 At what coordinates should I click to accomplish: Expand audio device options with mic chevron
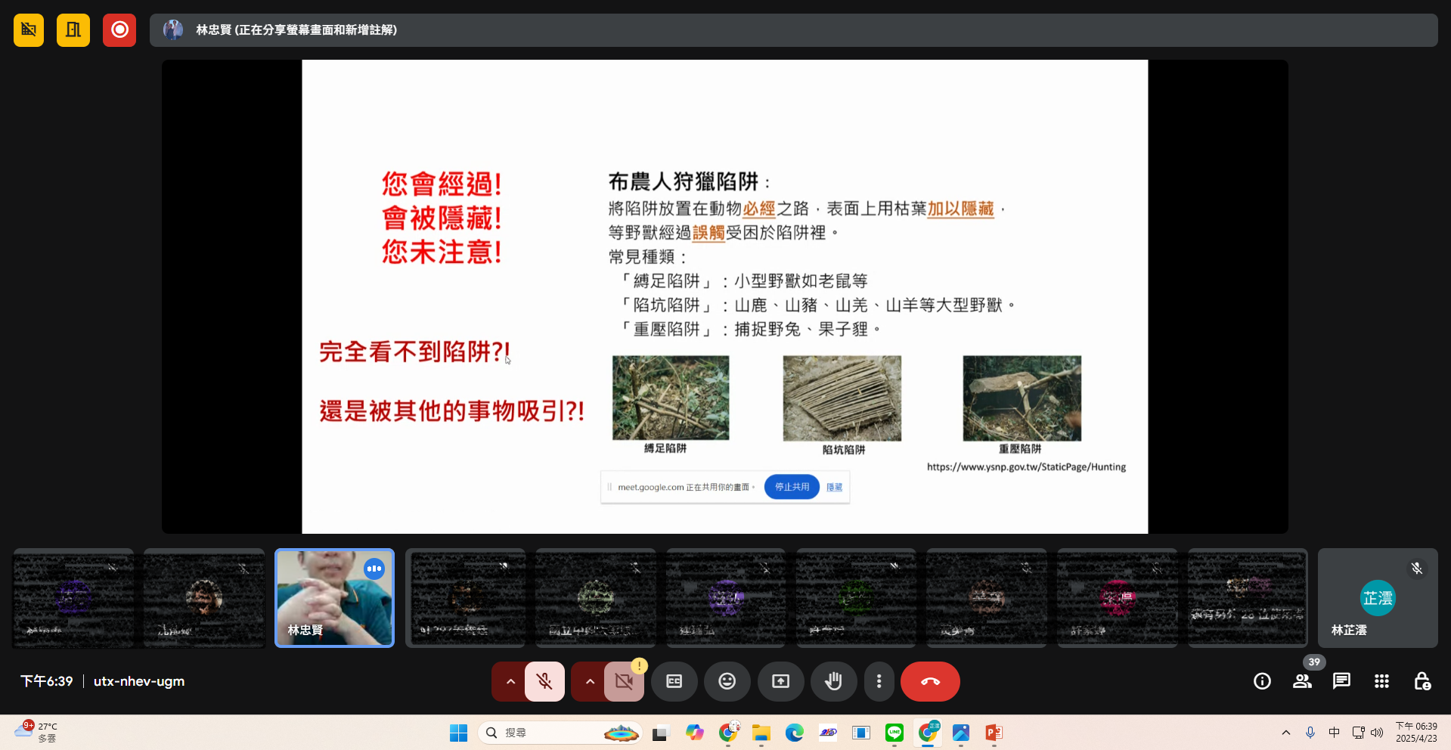(x=510, y=681)
